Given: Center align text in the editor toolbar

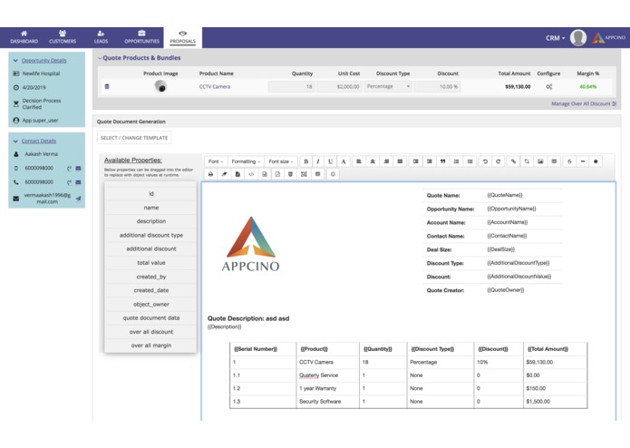Looking at the screenshot, I should tap(373, 161).
